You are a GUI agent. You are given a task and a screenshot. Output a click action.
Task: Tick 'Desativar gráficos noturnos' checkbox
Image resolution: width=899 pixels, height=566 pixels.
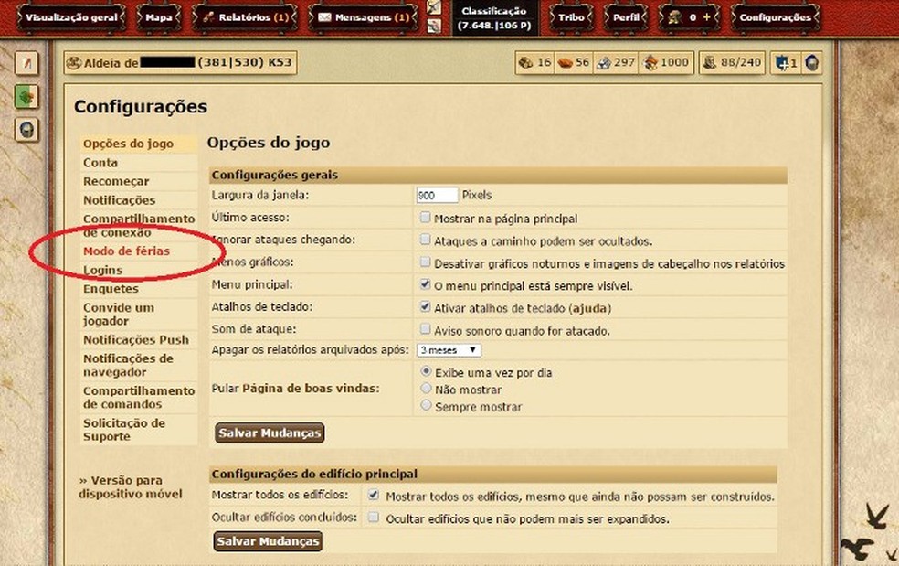point(425,262)
